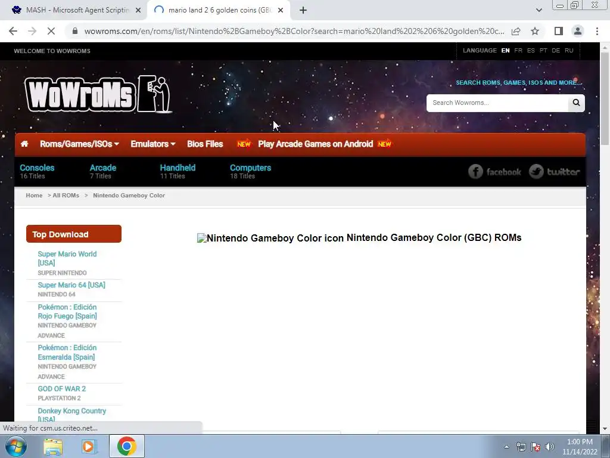The width and height of the screenshot is (610, 458).
Task: Open network tray icon
Action: pyautogui.click(x=521, y=447)
